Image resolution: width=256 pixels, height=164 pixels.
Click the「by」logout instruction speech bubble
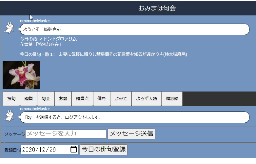(x=134, y=117)
